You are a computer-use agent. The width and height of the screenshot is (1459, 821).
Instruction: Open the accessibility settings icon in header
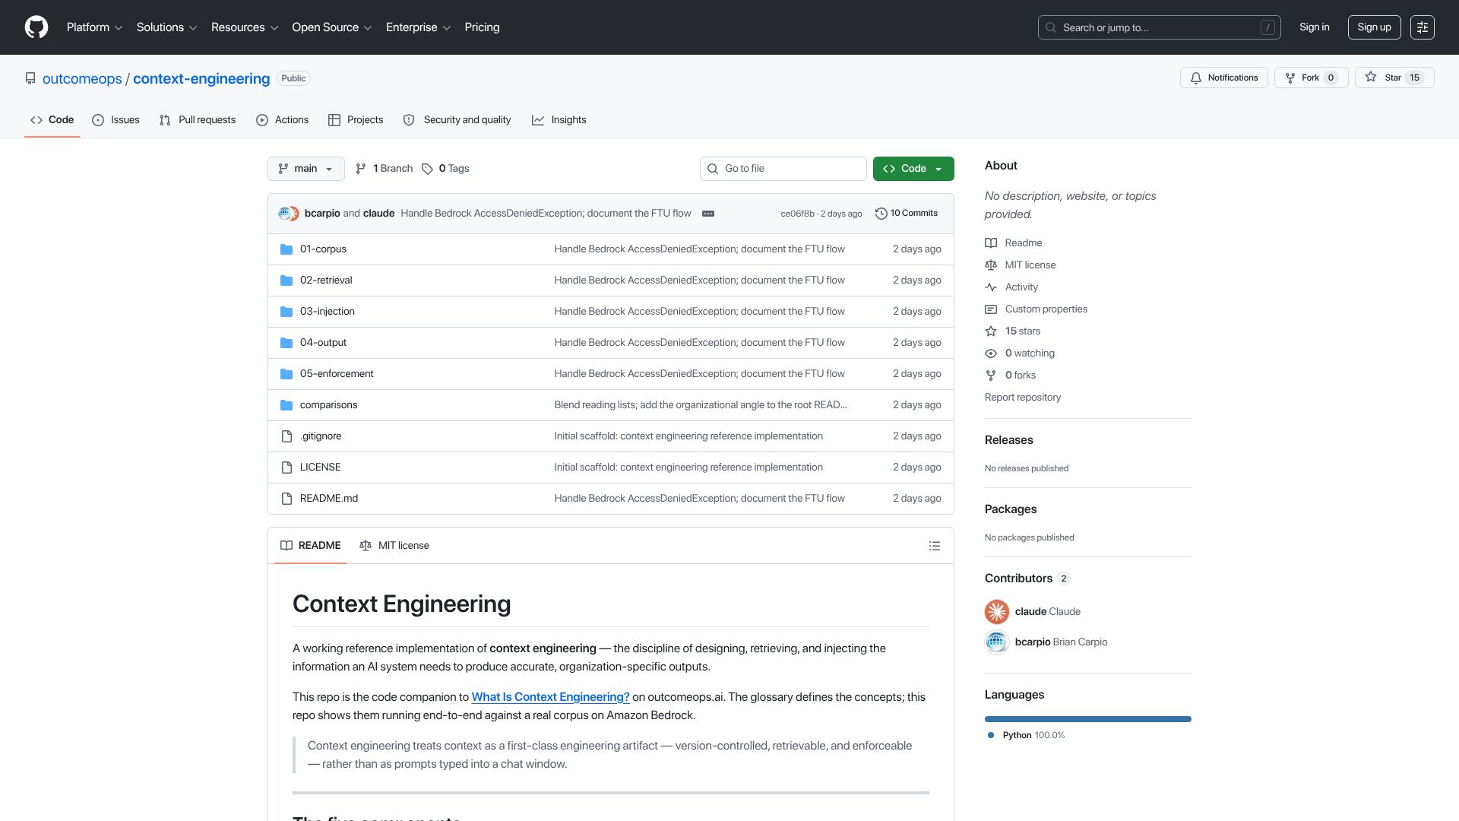pyautogui.click(x=1422, y=27)
